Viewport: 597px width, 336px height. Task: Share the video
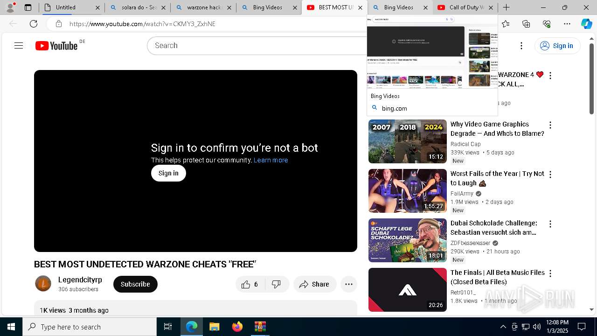[x=315, y=284]
